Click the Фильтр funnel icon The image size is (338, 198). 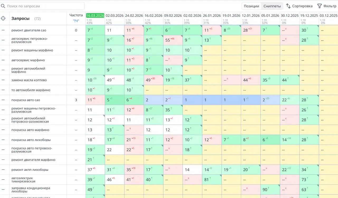tap(320, 6)
